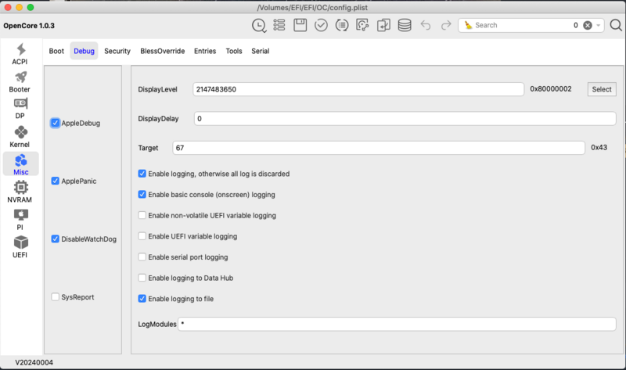Uncheck the AppleDebug checkbox
Screen dimensions: 626x370
point(56,123)
